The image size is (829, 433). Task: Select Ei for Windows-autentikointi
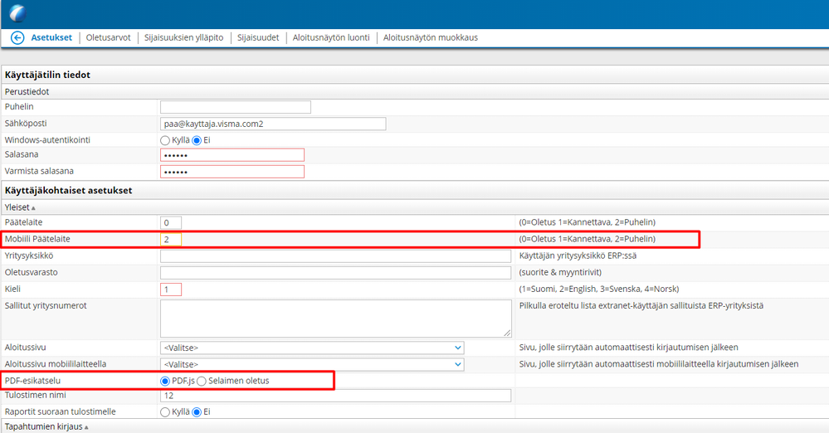(197, 141)
